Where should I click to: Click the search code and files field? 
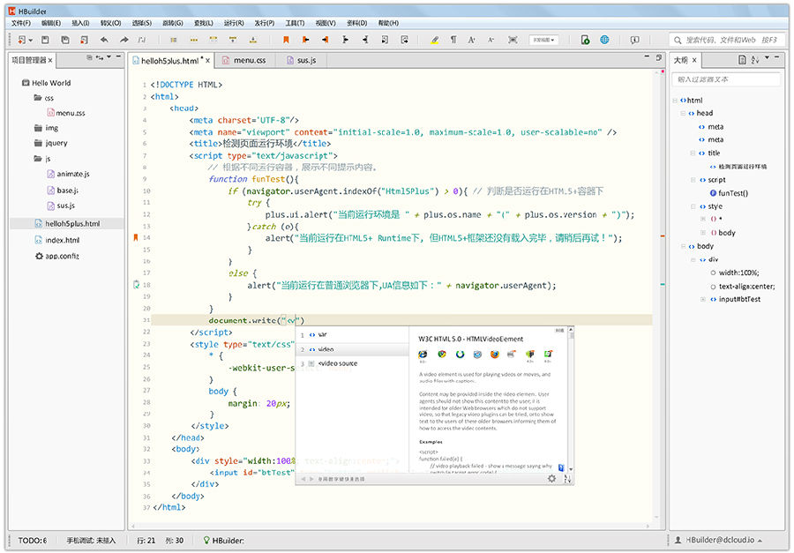[727, 40]
